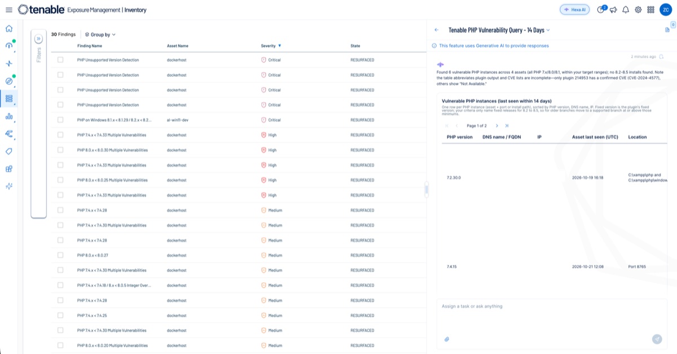Click the PHP version column header

point(460,137)
